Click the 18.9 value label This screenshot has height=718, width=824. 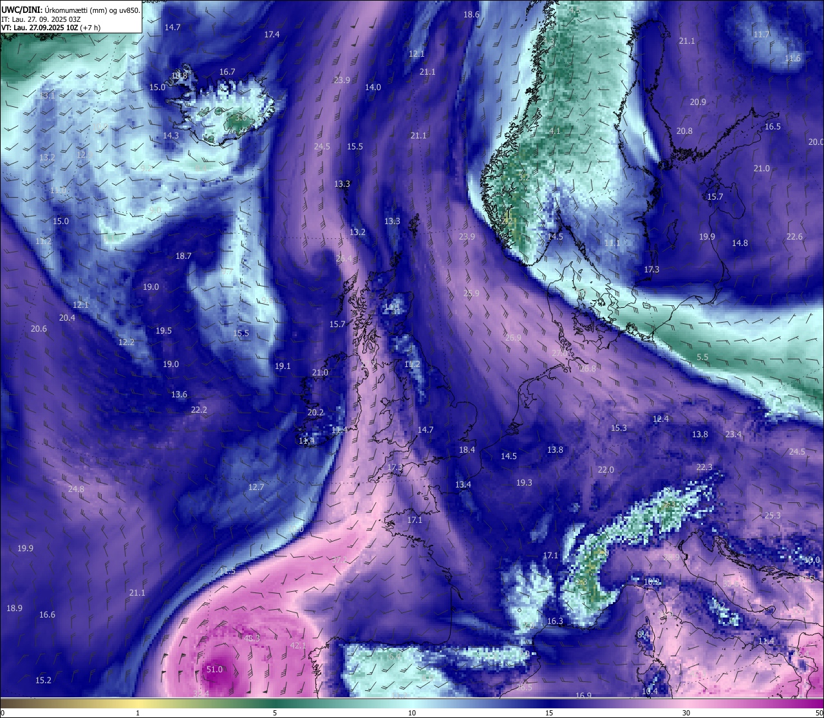(x=14, y=609)
